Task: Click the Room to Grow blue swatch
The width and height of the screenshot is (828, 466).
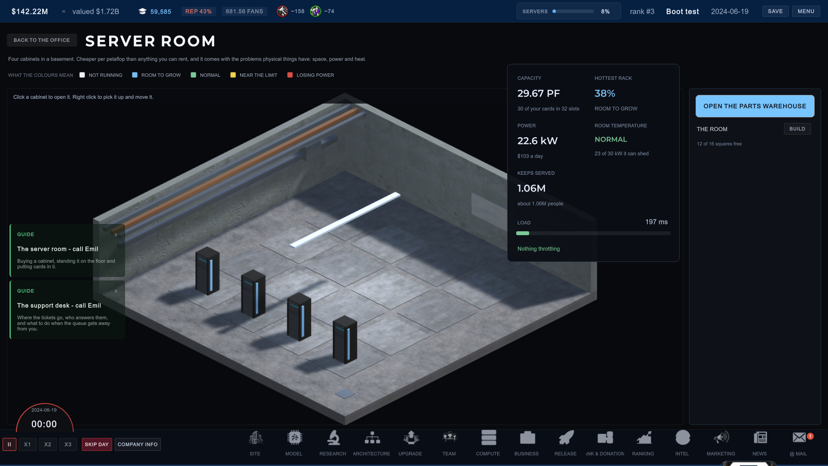Action: coord(135,75)
